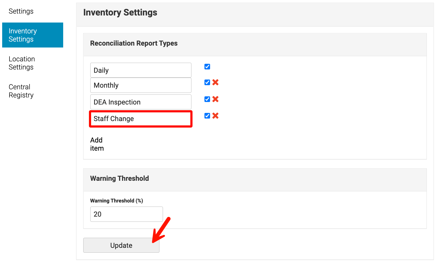Toggle the DEA Inspection checkbox
436x266 pixels.
207,99
